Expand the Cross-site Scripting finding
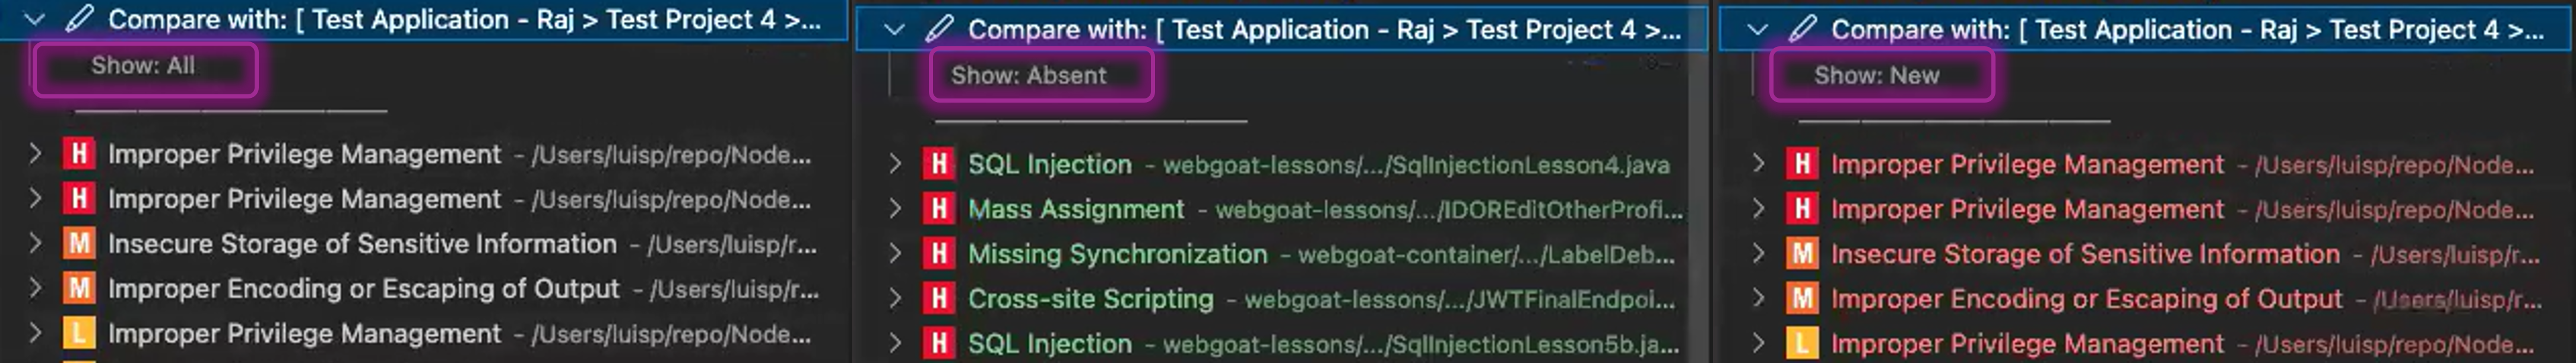This screenshot has height=363, width=2576. (x=895, y=298)
